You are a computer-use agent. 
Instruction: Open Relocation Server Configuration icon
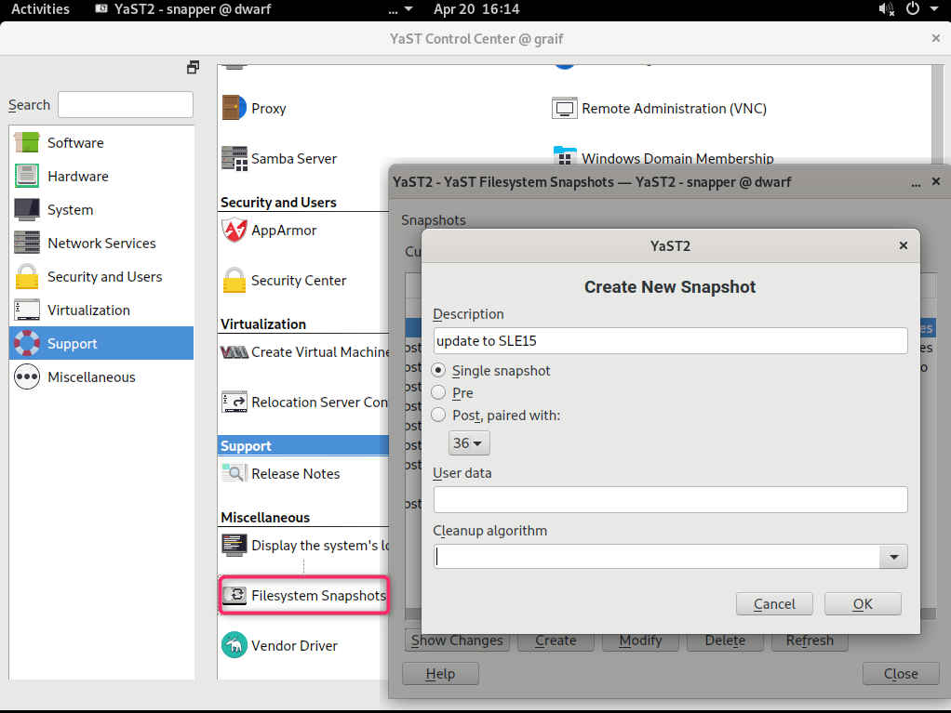tap(234, 403)
